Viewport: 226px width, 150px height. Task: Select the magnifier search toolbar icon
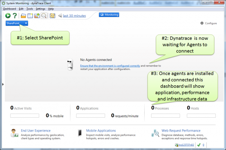coord(44,16)
